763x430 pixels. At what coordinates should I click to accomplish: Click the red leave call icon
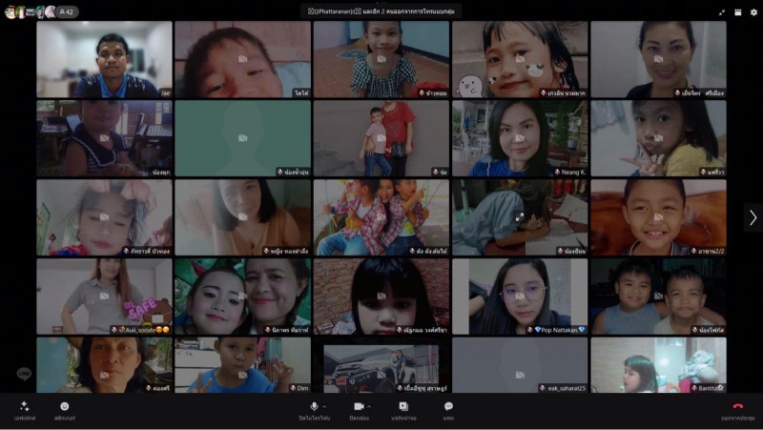click(x=737, y=407)
